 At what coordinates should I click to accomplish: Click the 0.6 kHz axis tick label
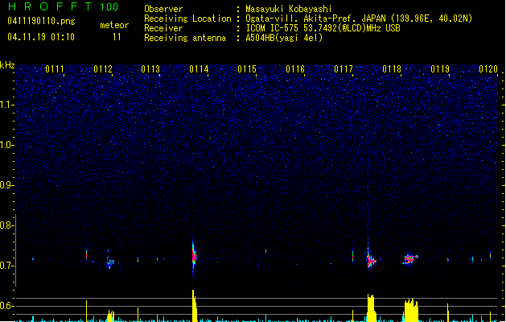point(6,306)
